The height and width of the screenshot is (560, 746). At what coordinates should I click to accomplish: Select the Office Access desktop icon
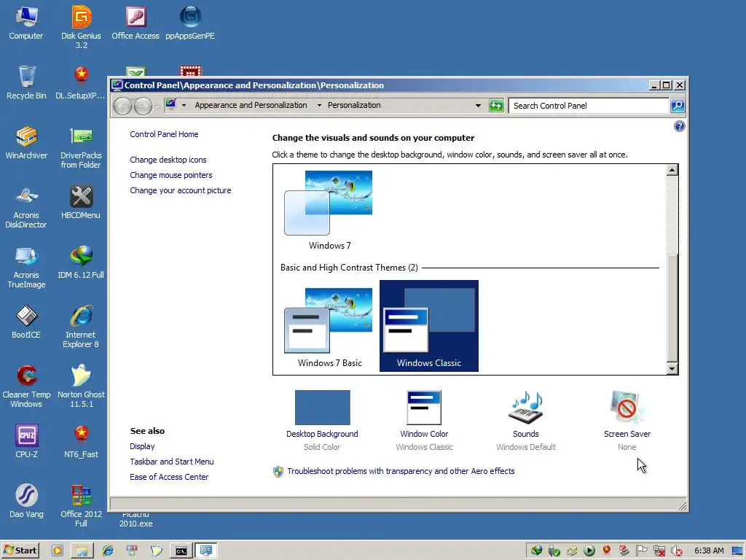136,23
